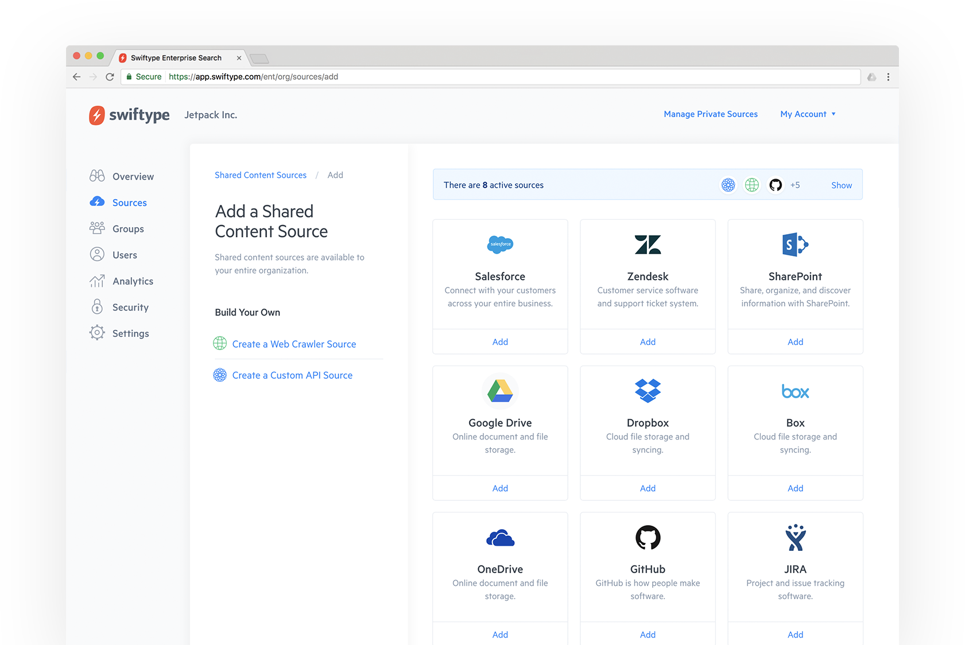
Task: Click the Overview binoculars icon
Action: coord(97,176)
